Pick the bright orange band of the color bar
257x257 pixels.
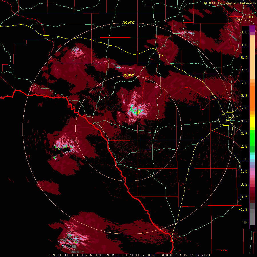point(252,98)
